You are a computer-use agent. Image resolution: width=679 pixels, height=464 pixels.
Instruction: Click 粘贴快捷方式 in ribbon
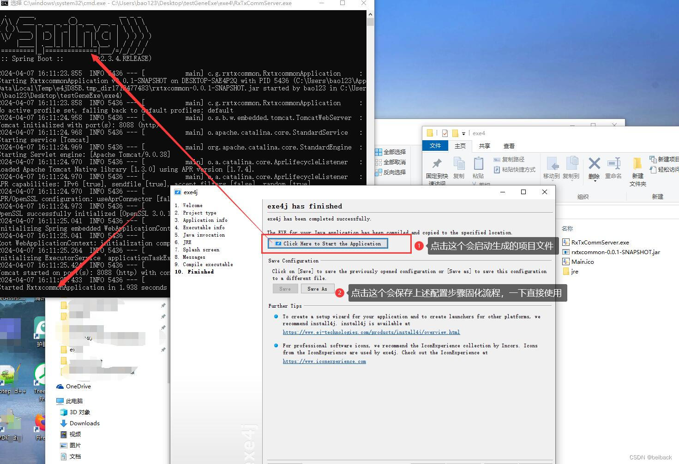click(514, 170)
